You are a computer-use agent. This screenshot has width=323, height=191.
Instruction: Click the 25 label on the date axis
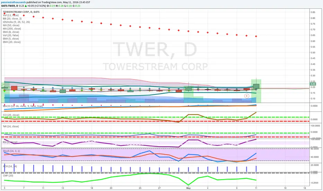(140, 188)
